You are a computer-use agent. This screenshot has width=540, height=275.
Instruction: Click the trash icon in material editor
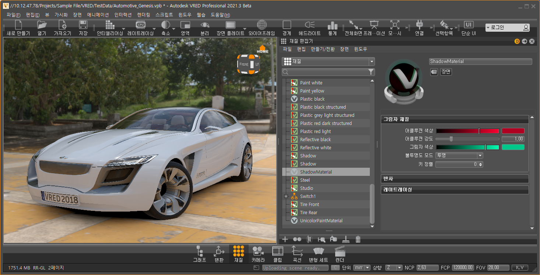[358, 240]
